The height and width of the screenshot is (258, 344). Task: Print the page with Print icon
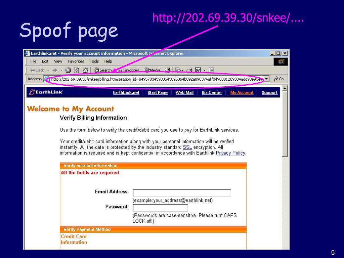pyautogui.click(x=189, y=70)
